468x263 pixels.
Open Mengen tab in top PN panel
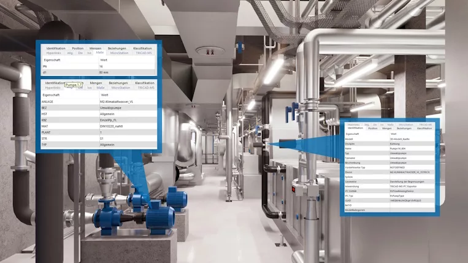(95, 48)
